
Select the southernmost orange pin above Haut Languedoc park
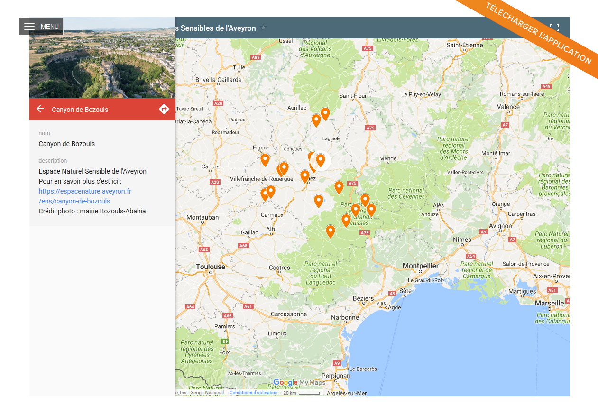(x=331, y=232)
